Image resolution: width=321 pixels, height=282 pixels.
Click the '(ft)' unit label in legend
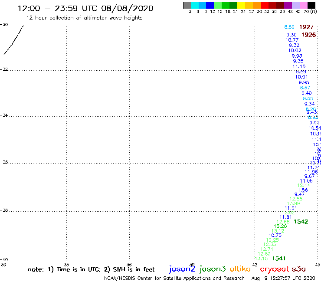[x=314, y=11]
